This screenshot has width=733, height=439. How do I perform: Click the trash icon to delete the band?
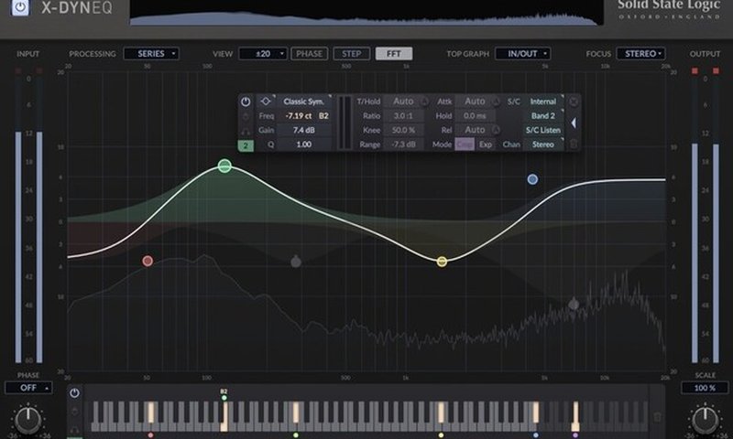(x=574, y=144)
